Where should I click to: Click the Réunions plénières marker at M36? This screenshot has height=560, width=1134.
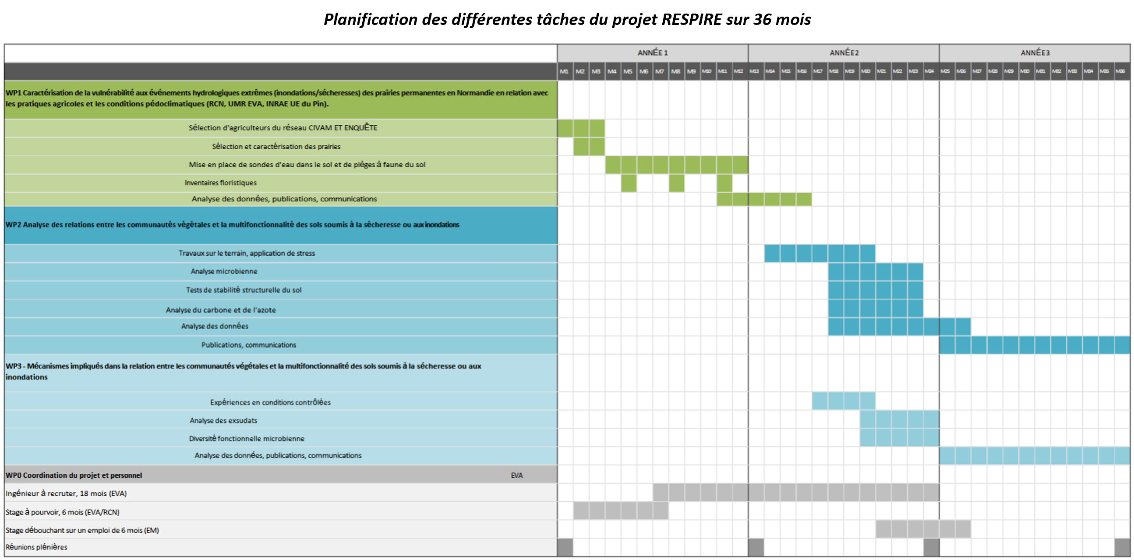pos(1122,548)
